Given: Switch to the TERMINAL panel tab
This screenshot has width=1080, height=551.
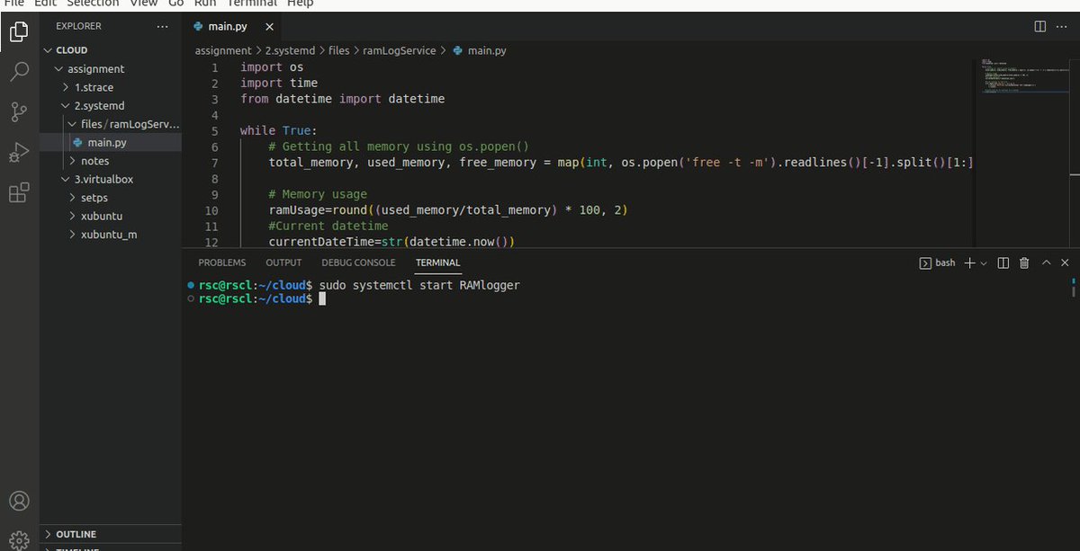Looking at the screenshot, I should 437,262.
